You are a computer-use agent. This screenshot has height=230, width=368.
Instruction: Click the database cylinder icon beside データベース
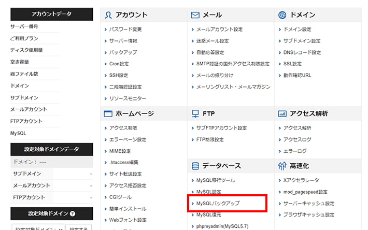(195, 166)
